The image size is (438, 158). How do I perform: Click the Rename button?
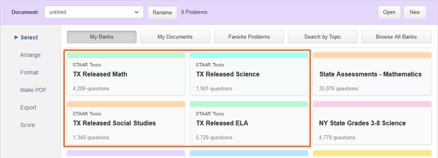162,13
